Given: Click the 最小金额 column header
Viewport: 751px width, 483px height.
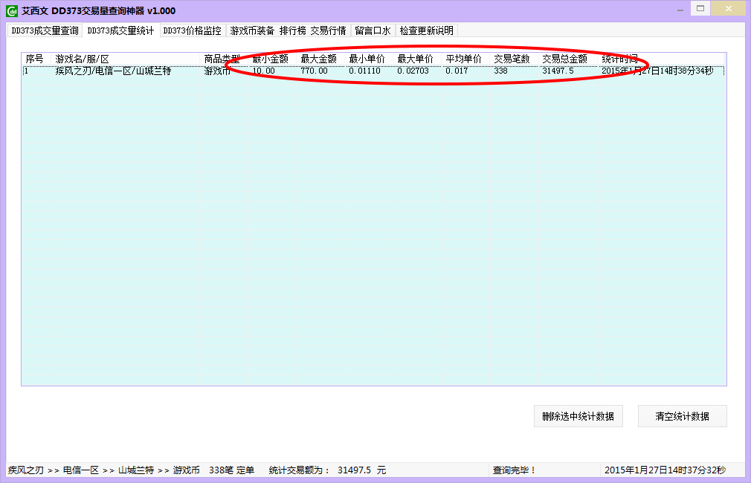Looking at the screenshot, I should pos(268,57).
